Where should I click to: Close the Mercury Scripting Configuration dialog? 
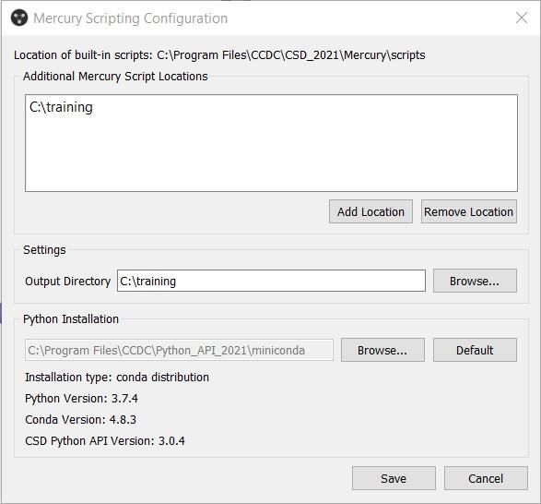[522, 18]
